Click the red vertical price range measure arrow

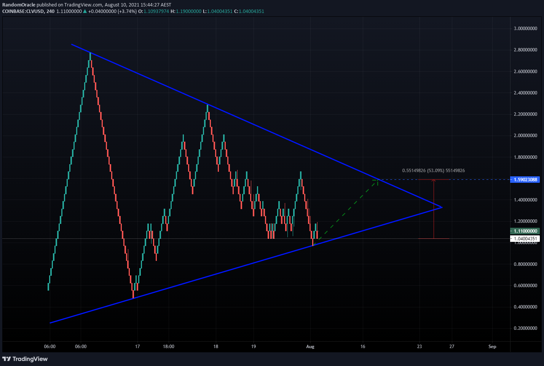(x=434, y=209)
